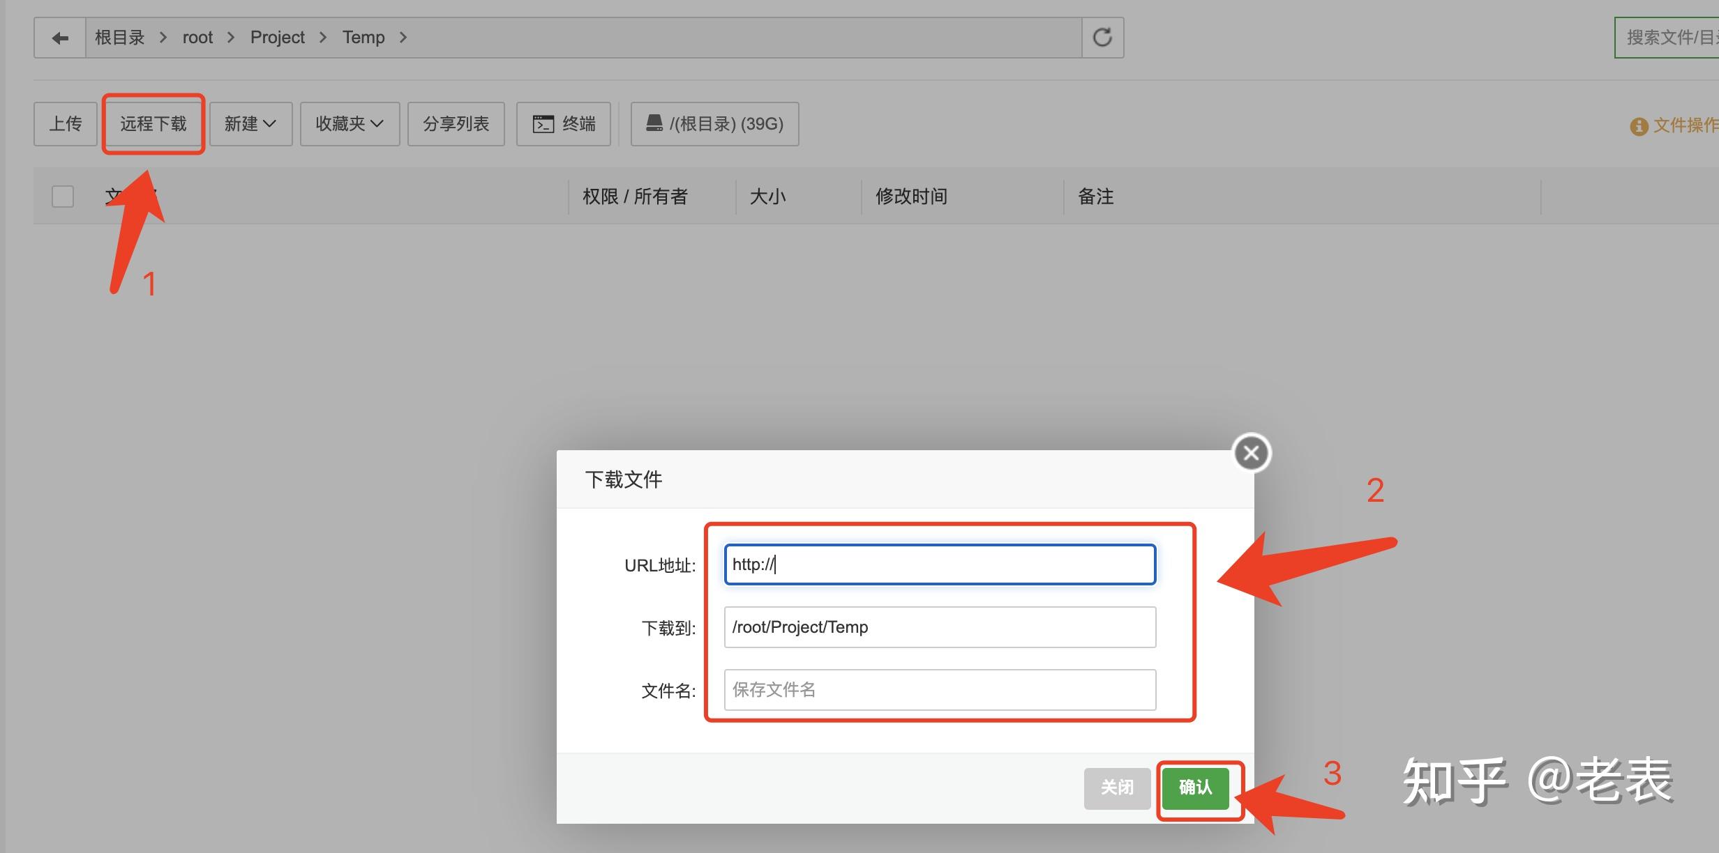Image resolution: width=1719 pixels, height=853 pixels.
Task: Open the Project breadcrumb folder
Action: click(x=277, y=37)
